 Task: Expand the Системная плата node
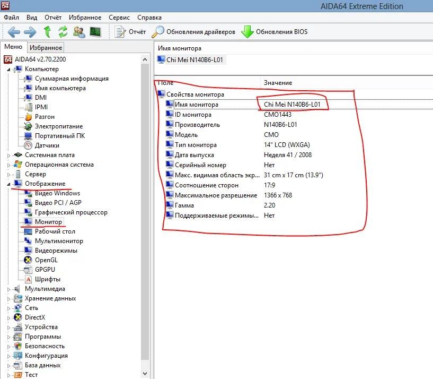(8, 156)
